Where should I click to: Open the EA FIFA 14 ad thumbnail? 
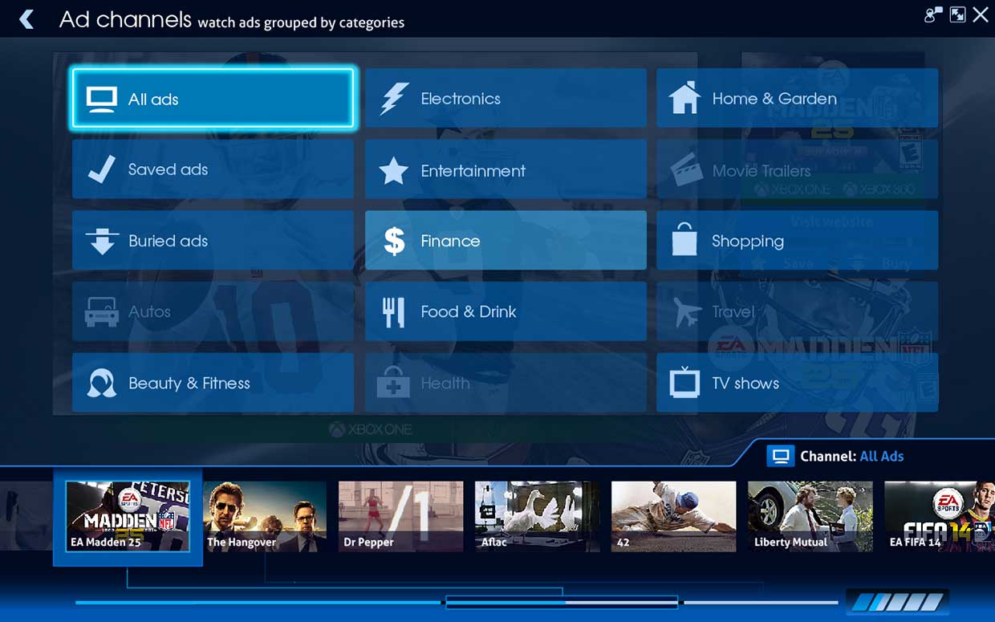pyautogui.click(x=940, y=516)
